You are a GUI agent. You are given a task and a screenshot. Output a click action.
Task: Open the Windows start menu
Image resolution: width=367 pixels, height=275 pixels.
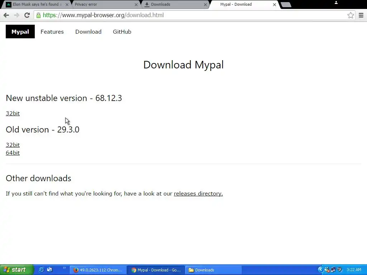[16, 270]
